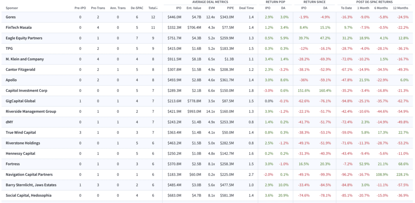Click Eagle Equity Partners To Date 31.2%

click(347, 38)
